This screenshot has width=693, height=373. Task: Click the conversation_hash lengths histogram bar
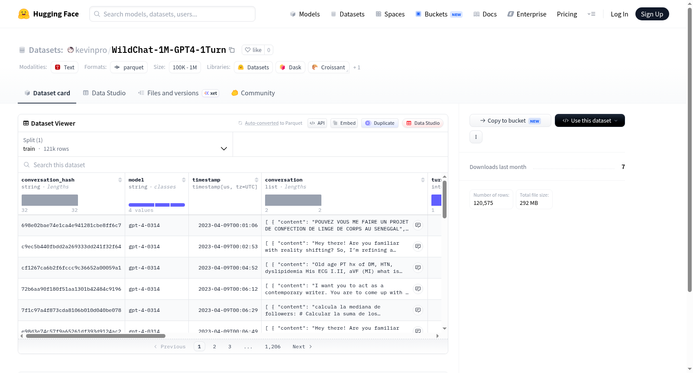click(50, 200)
